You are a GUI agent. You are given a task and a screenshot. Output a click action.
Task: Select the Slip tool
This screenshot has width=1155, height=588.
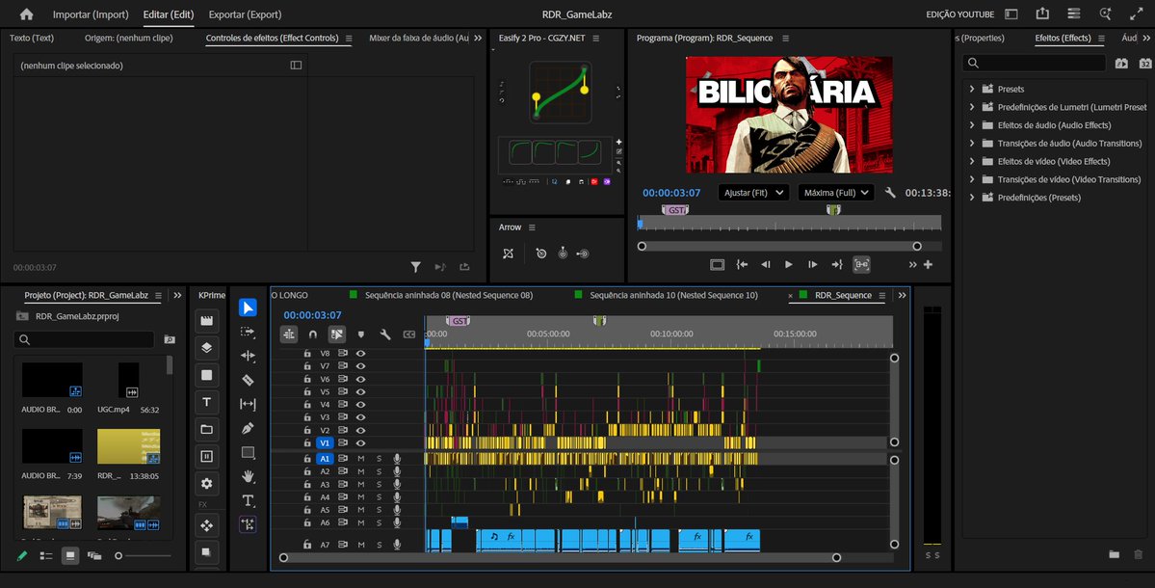[249, 404]
